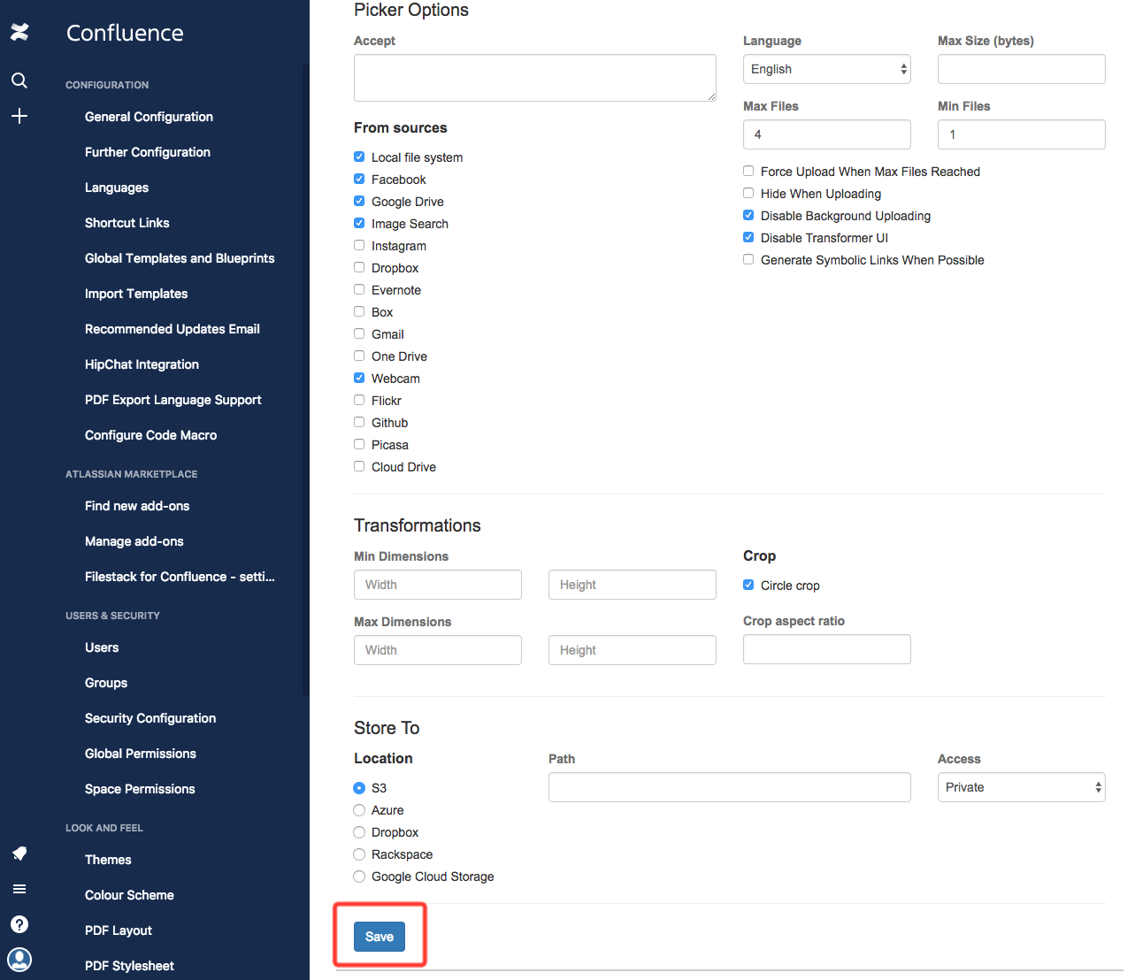Select the S3 storage location

tap(359, 788)
